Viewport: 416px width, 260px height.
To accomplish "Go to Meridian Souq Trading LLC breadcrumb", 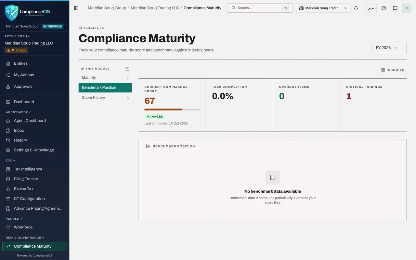I will [155, 8].
